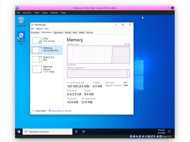Open VirtualBox Machine menu
The height and width of the screenshot is (142, 190).
[x=27, y=13]
